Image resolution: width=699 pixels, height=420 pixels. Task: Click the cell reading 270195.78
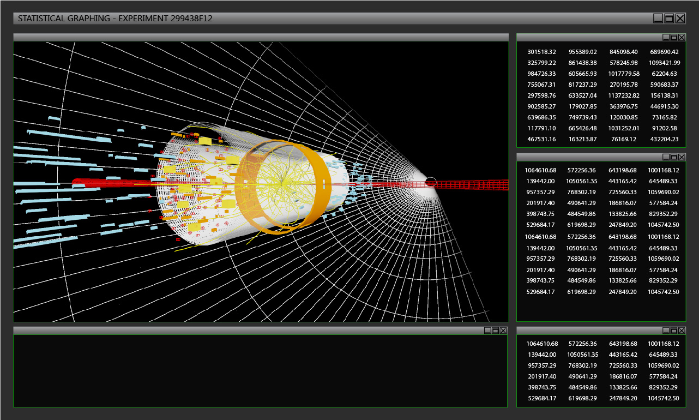pos(624,85)
